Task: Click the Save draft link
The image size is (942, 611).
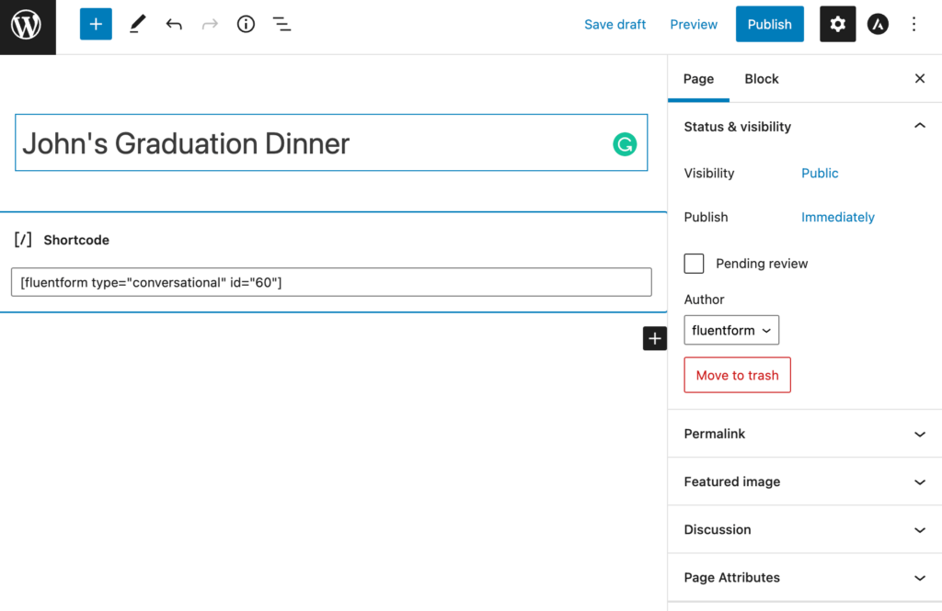Action: pyautogui.click(x=615, y=24)
